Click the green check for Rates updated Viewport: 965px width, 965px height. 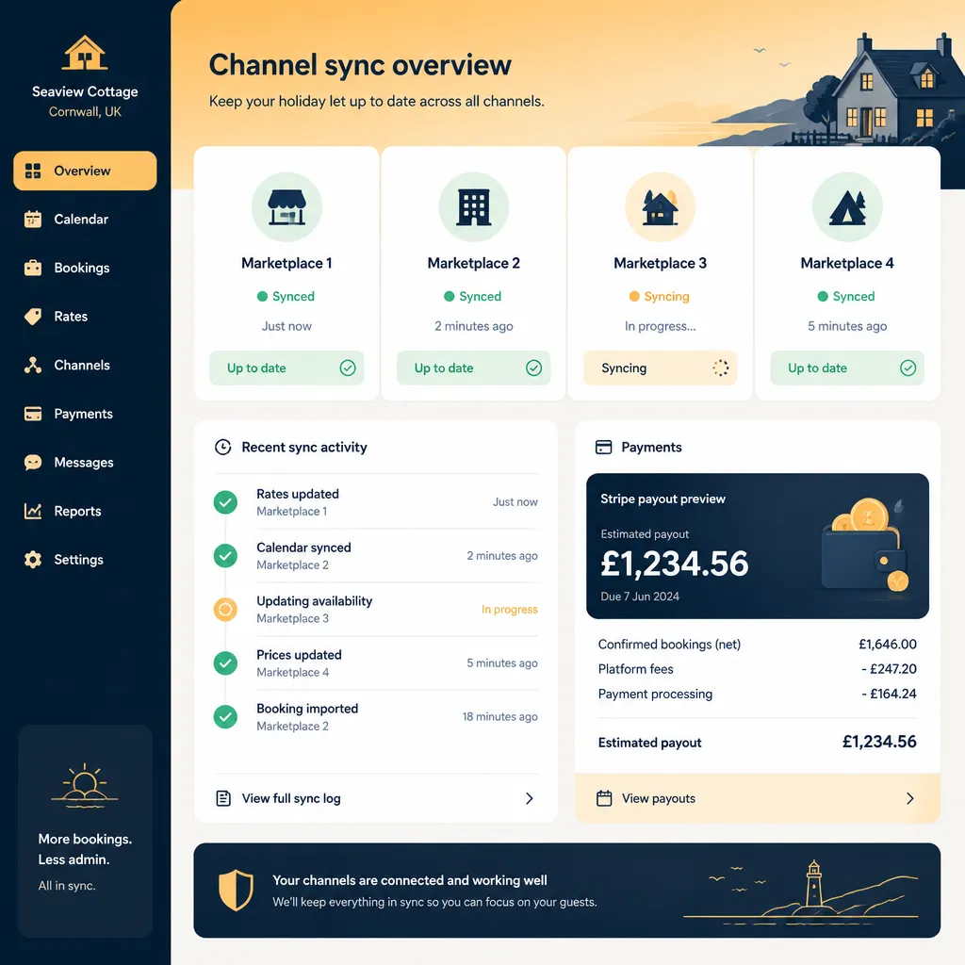[225, 502]
